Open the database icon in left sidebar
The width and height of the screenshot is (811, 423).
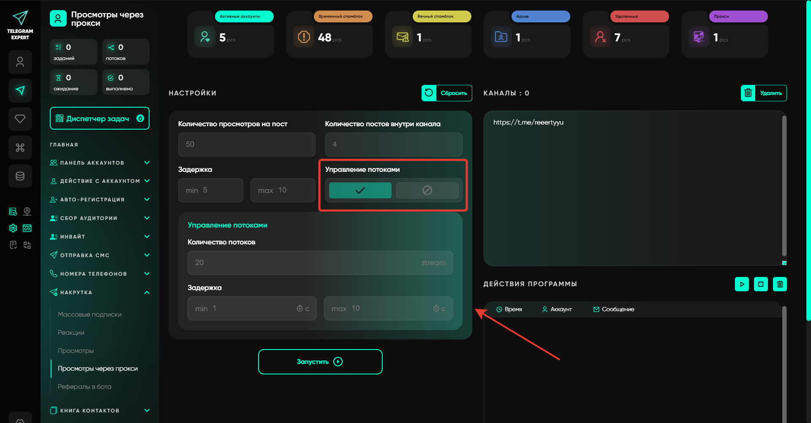(x=20, y=176)
